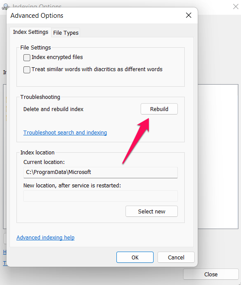Cancel the Advanced Options dialog
Image resolution: width=241 pixels, height=285 pixels.
(176, 257)
